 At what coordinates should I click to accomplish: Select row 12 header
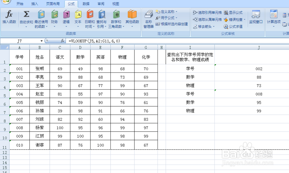pos(5,152)
